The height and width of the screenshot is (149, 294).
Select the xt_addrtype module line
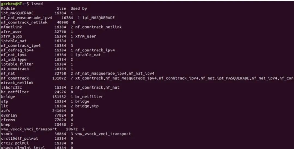(37, 59)
